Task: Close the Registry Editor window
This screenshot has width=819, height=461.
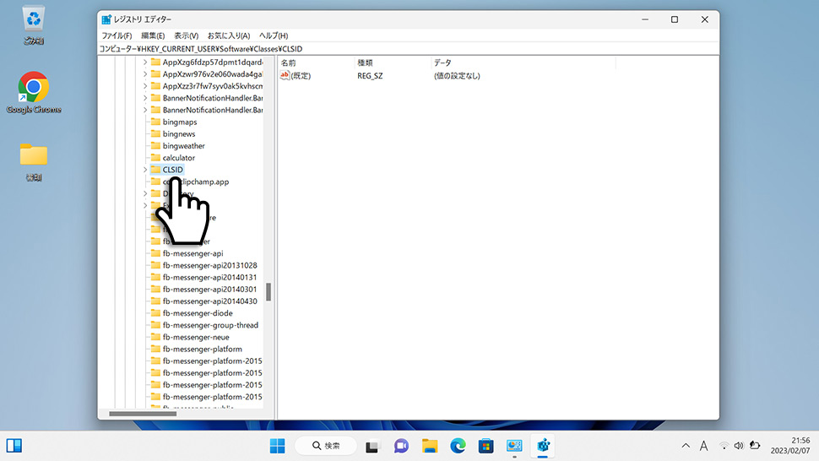Action: 705,19
